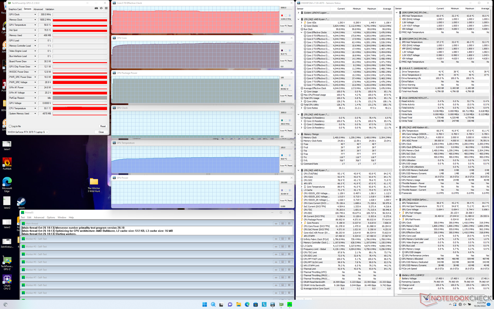Click Auto Fit in GPU Temperature graph
494x309 pixels.
click(x=283, y=166)
